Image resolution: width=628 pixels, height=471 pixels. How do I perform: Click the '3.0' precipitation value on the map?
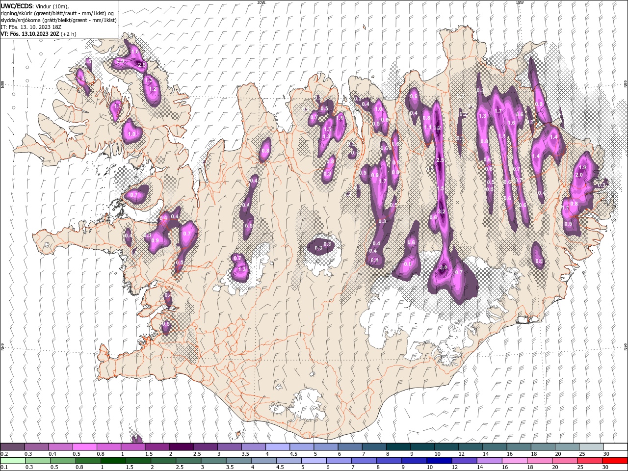point(444,268)
